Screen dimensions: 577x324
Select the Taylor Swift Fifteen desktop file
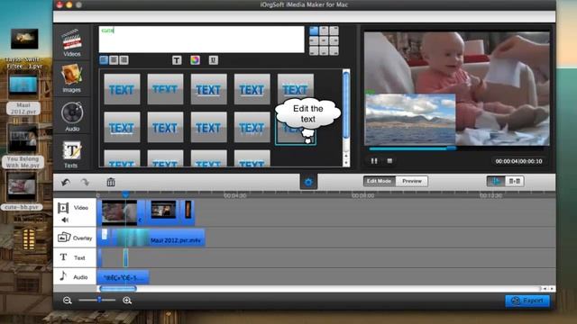click(x=24, y=49)
